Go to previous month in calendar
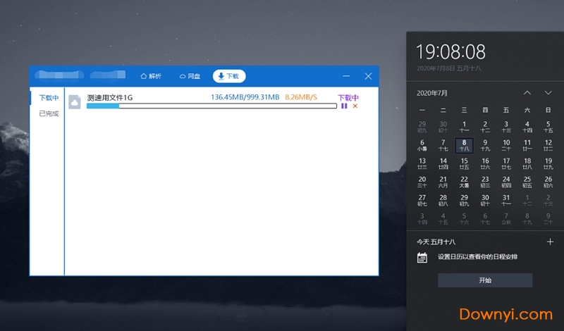This screenshot has height=331, width=564. [x=527, y=93]
